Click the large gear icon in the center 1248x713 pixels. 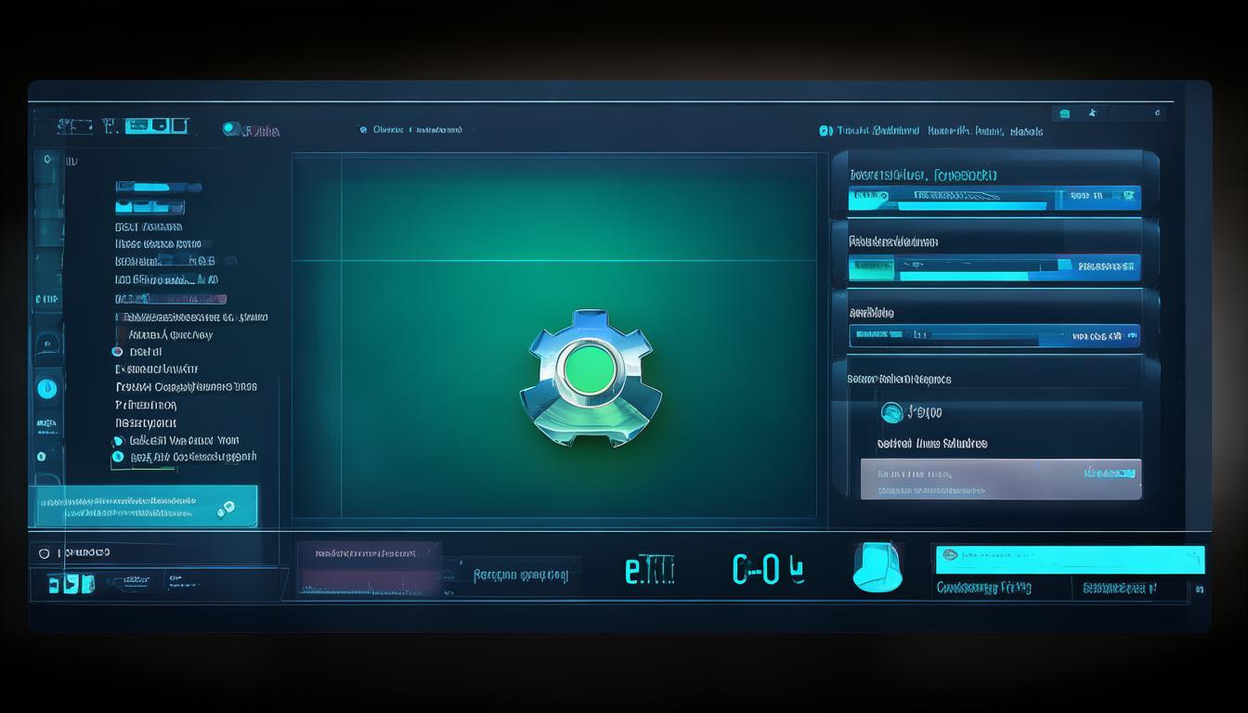click(590, 377)
